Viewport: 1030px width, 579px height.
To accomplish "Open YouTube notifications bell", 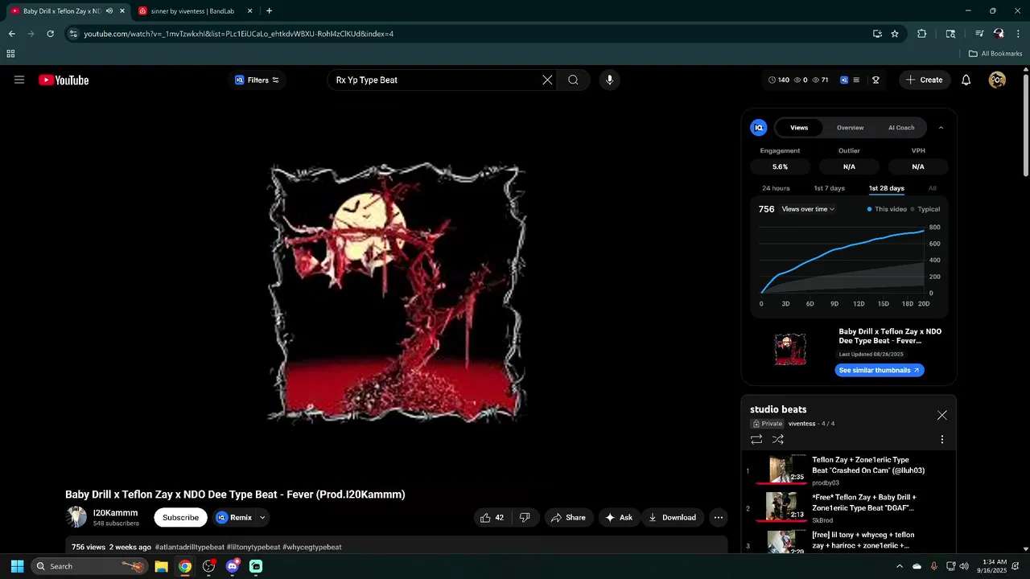I will click(x=966, y=80).
